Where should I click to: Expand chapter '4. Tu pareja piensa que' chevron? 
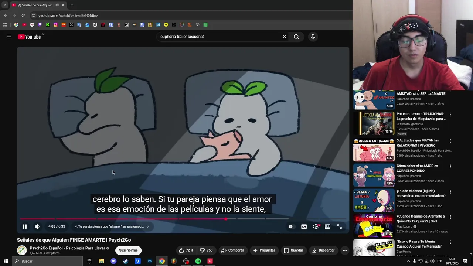pos(147,226)
